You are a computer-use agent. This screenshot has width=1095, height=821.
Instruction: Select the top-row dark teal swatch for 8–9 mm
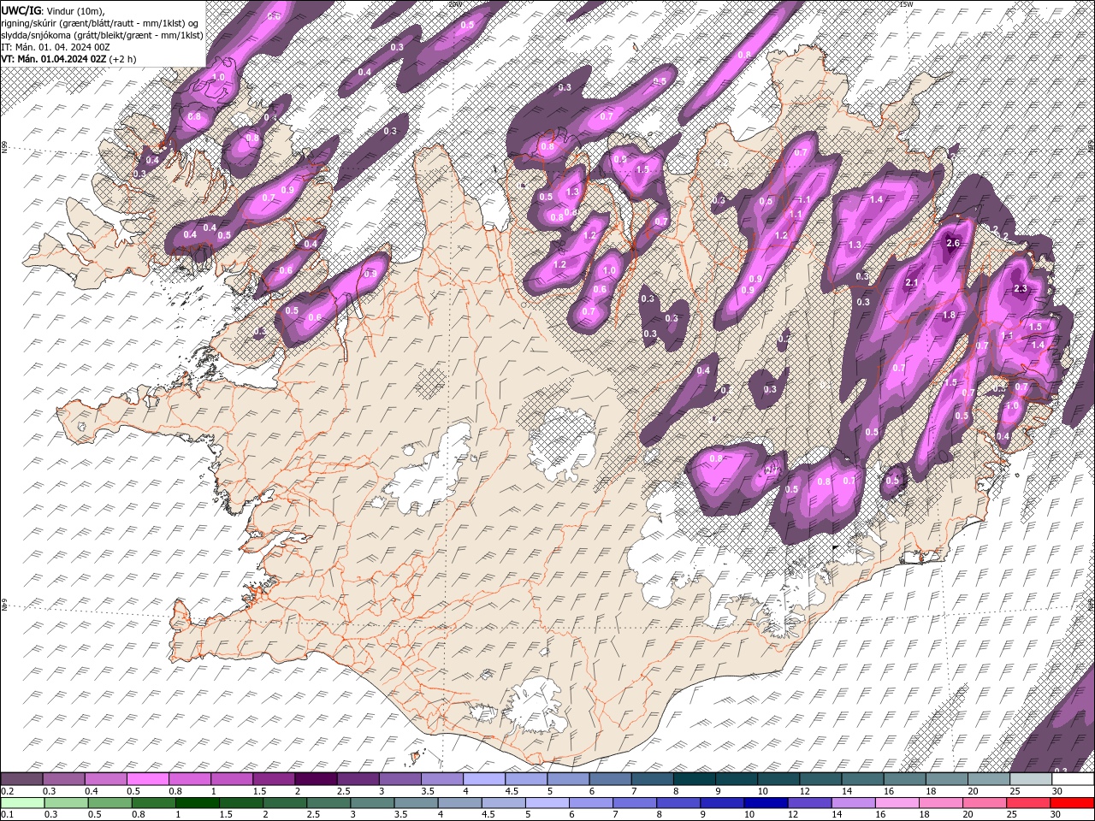[695, 779]
